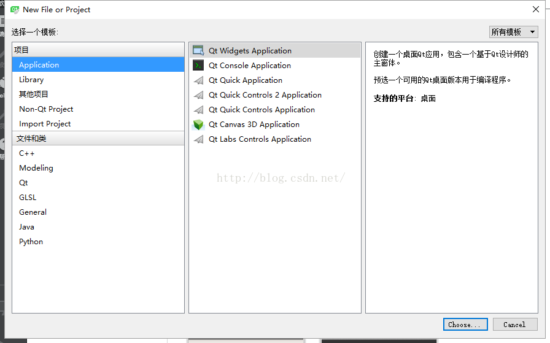Choose the Qt Labs Controls Application label
Image resolution: width=550 pixels, height=343 pixels.
tap(260, 139)
